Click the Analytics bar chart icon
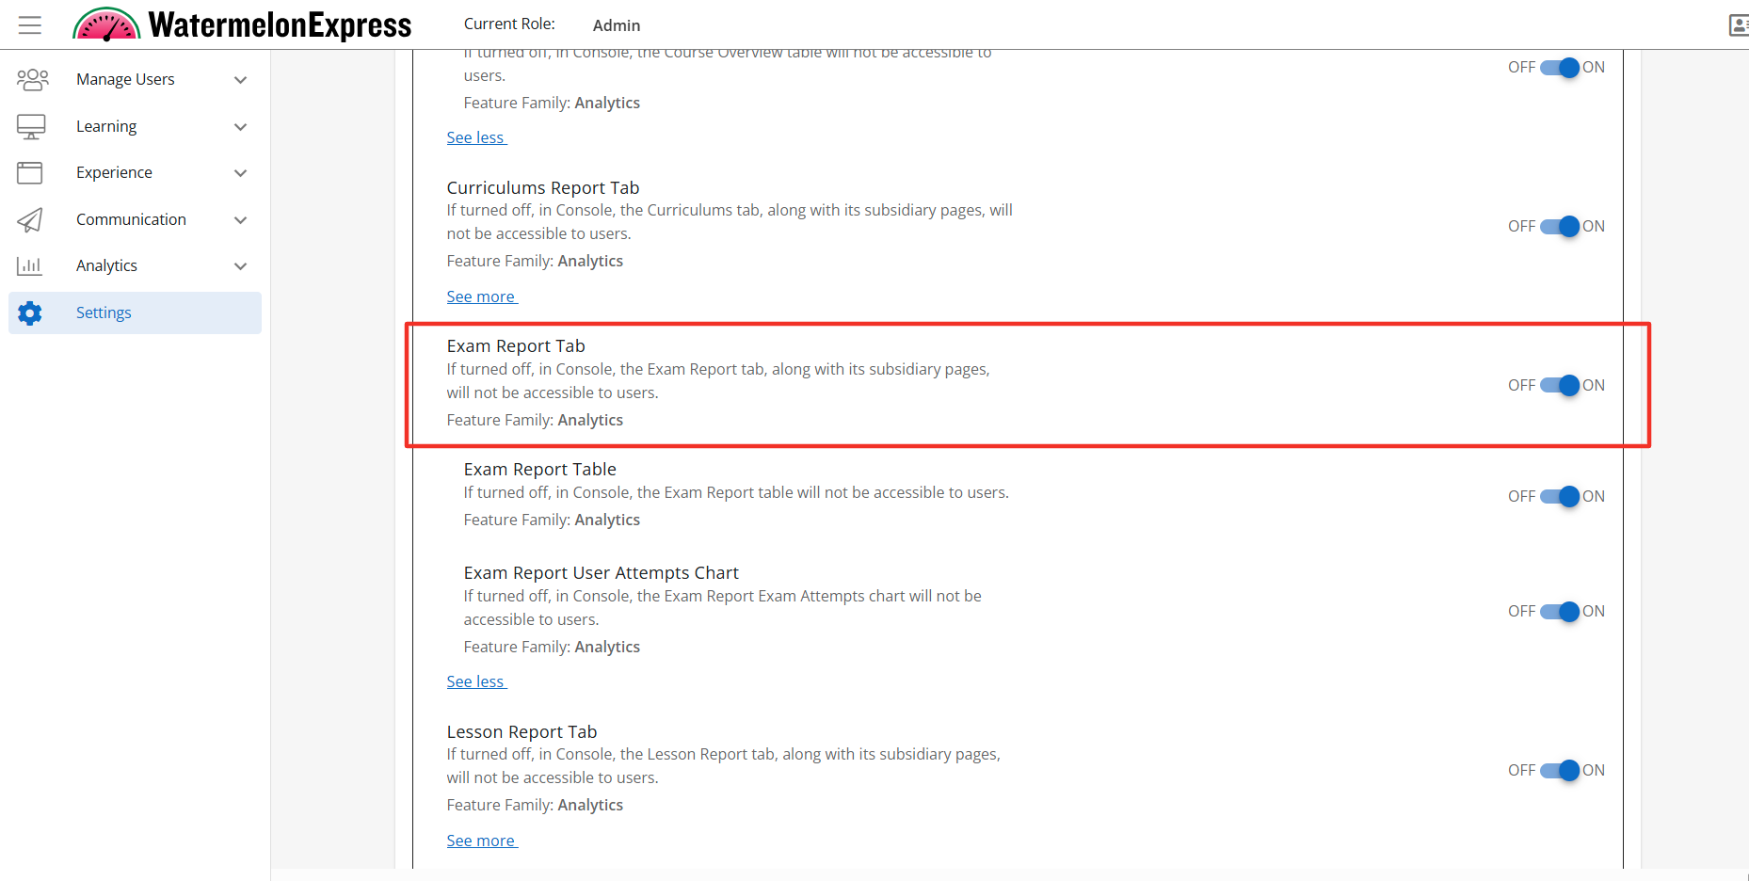Viewport: 1749px width, 881px height. coord(30,266)
